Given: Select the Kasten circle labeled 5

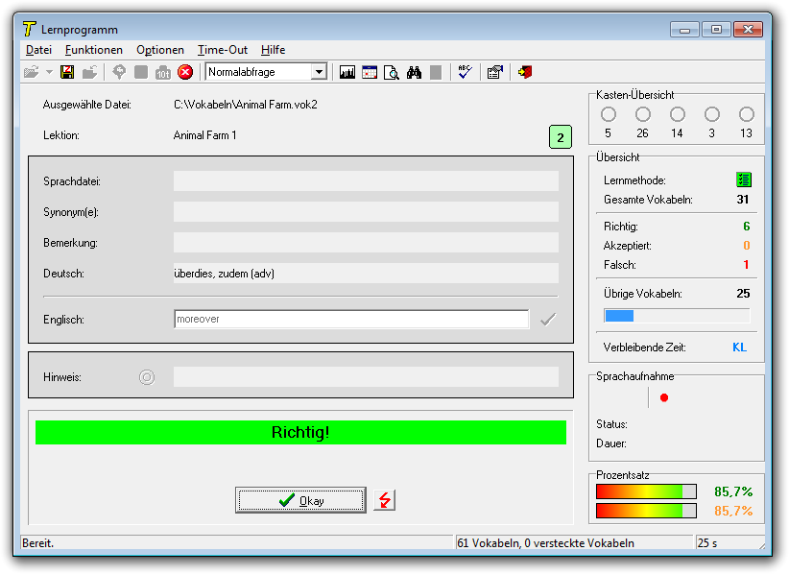Looking at the screenshot, I should (x=609, y=114).
